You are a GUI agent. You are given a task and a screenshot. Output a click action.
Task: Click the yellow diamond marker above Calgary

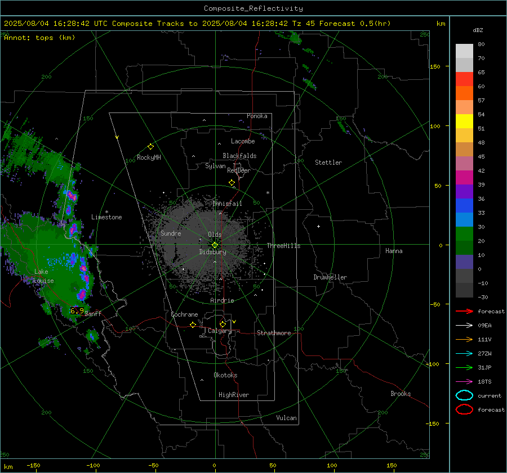tap(223, 324)
